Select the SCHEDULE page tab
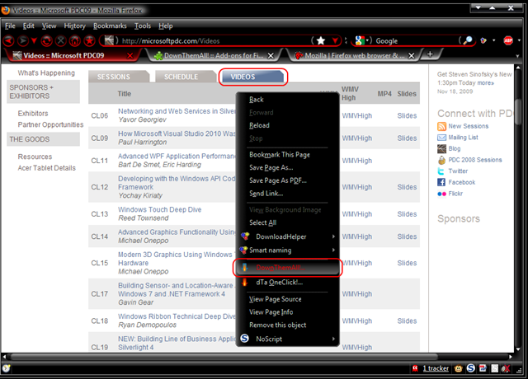The image size is (528, 379). [x=185, y=77]
